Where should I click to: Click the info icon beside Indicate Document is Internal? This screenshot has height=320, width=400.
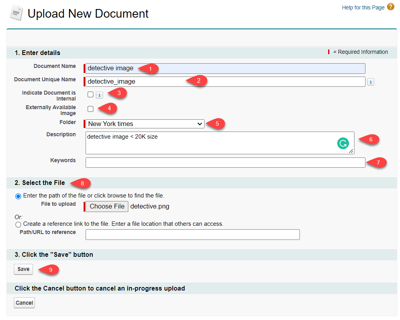point(99,95)
